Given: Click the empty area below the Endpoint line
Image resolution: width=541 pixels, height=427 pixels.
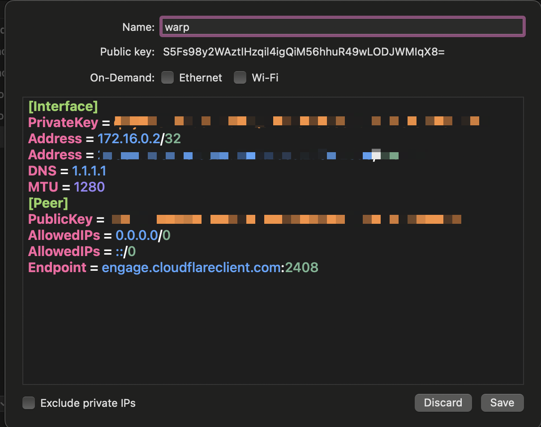Looking at the screenshot, I should [272, 331].
